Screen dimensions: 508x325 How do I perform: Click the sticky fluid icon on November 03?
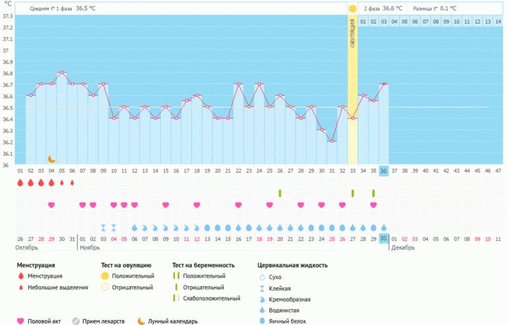[x=104, y=227]
